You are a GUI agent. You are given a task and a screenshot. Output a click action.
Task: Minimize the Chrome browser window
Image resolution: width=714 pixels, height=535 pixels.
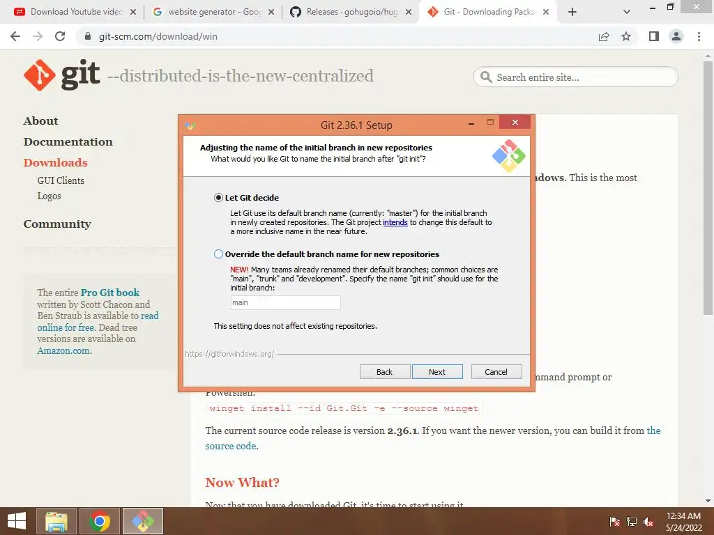click(x=653, y=7)
